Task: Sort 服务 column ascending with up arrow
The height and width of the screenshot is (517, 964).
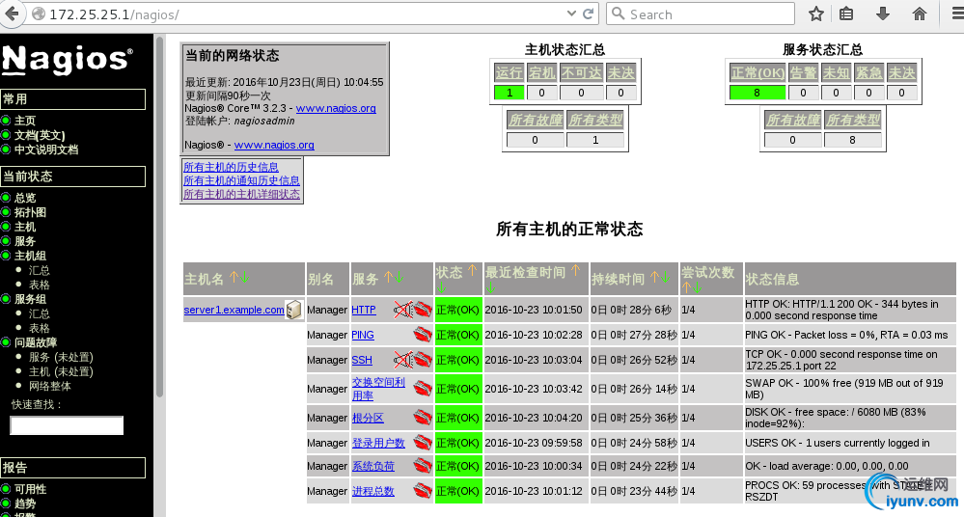Action: (x=388, y=277)
